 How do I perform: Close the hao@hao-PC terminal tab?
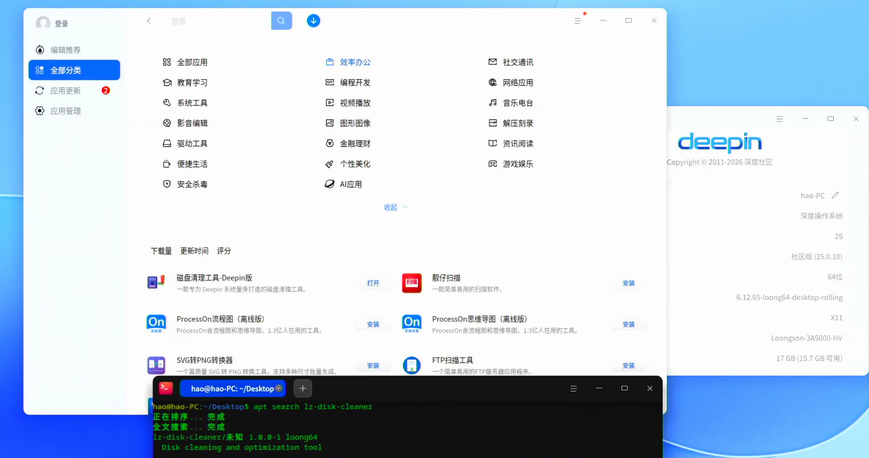pos(279,388)
